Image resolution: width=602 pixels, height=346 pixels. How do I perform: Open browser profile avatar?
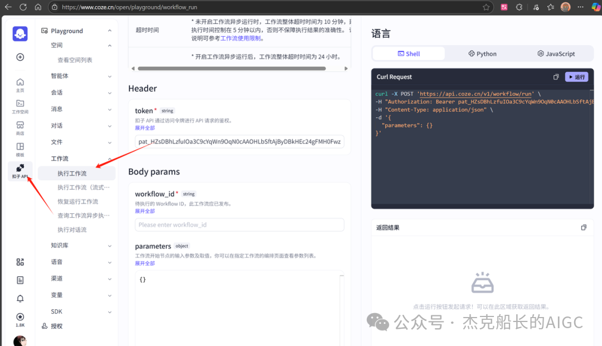[x=566, y=7]
